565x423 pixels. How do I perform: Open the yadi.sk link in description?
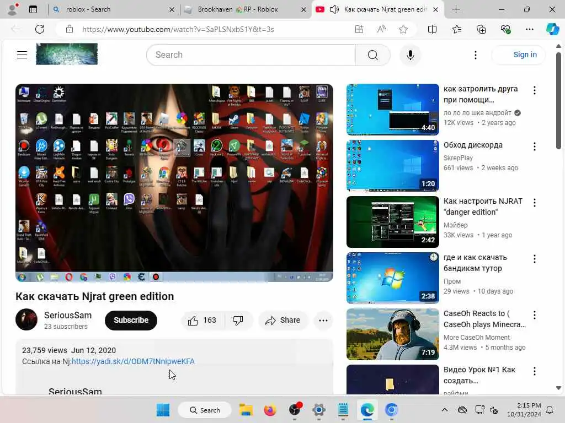click(133, 361)
